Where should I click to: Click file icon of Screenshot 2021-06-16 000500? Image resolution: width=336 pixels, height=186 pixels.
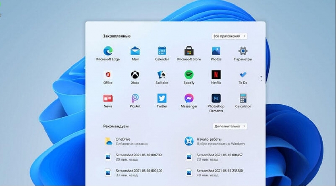point(108,173)
